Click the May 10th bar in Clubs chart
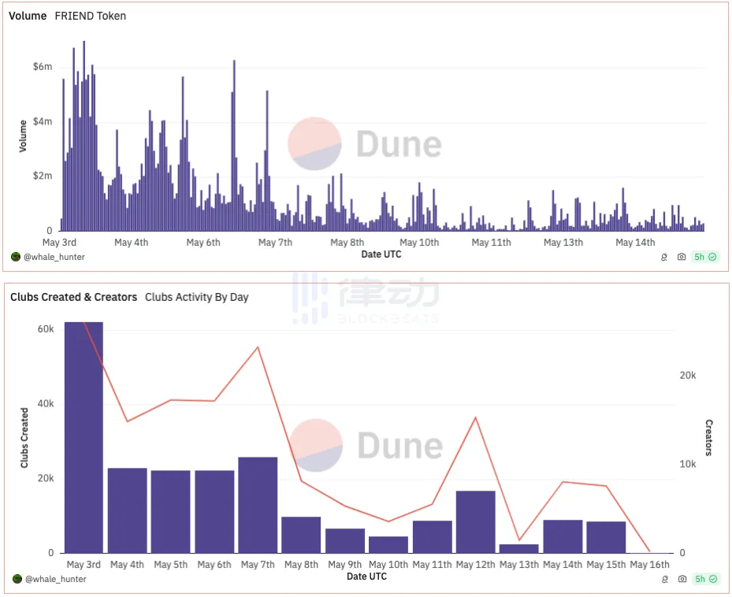The width and height of the screenshot is (732, 597). pos(388,544)
